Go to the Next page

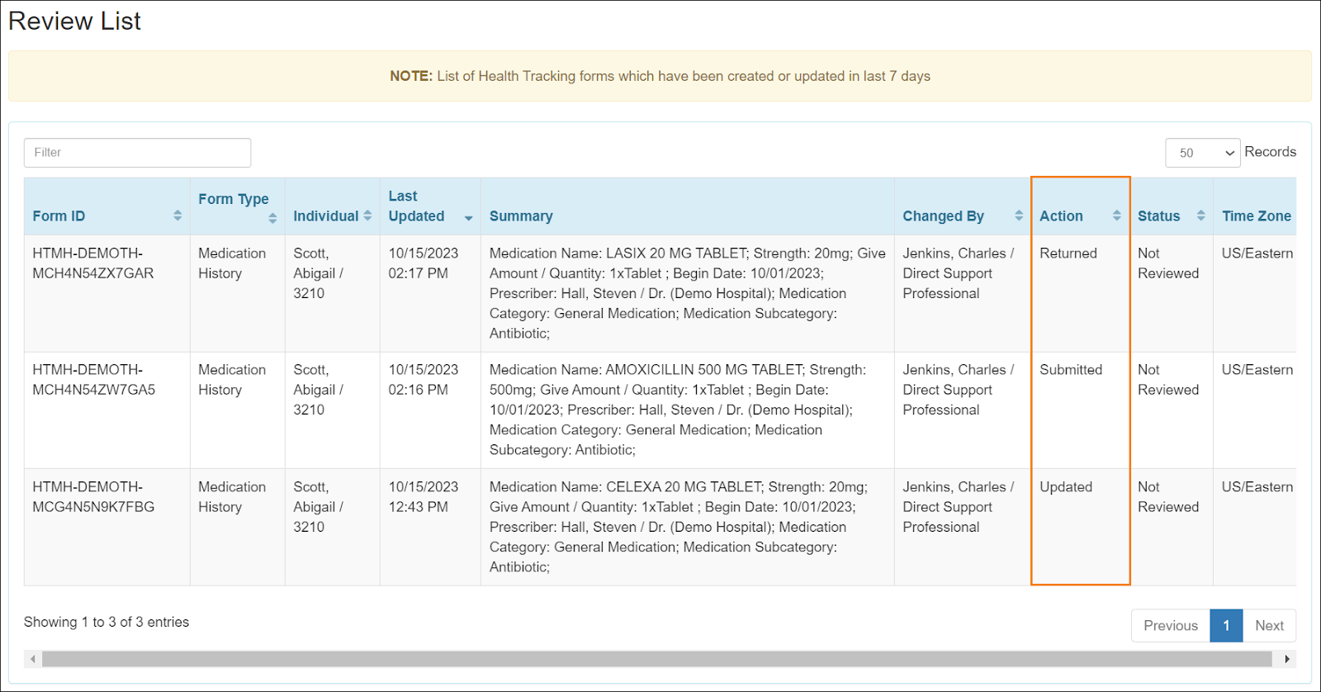pos(1269,626)
